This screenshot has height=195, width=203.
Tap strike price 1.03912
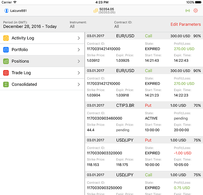pos(93,60)
